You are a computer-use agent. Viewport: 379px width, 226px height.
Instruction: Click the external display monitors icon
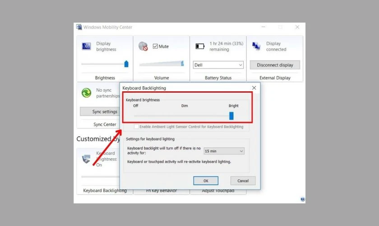pos(256,46)
